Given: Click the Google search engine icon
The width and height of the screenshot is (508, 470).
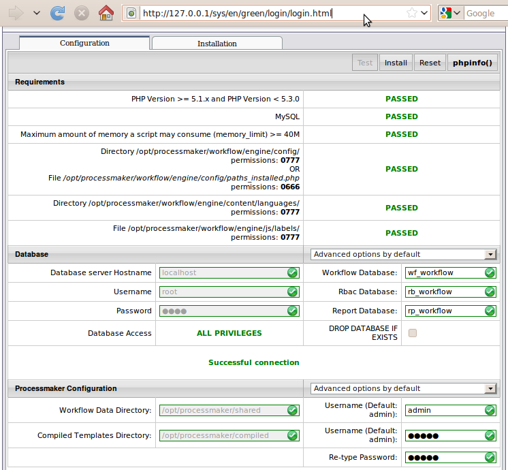Looking at the screenshot, I should coord(446,13).
